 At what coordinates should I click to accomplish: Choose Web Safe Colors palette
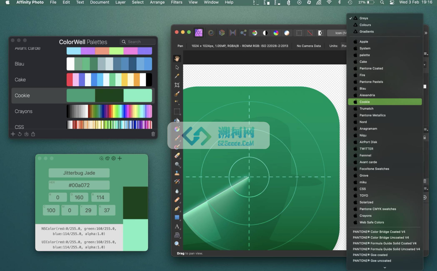click(x=385, y=222)
